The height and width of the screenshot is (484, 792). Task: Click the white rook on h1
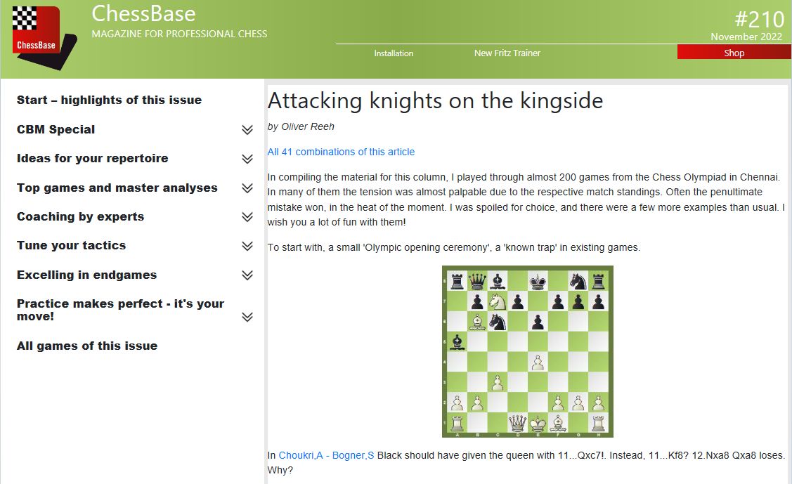(x=599, y=422)
